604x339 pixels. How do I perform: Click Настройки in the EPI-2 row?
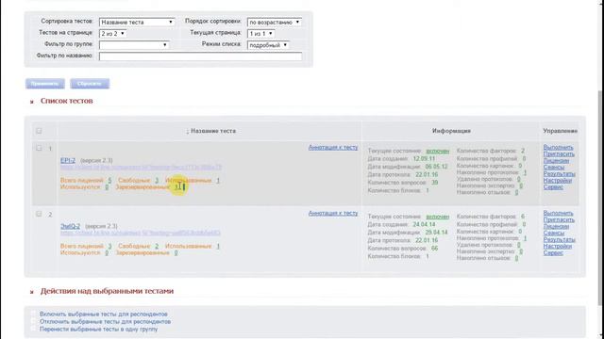pyautogui.click(x=558, y=180)
